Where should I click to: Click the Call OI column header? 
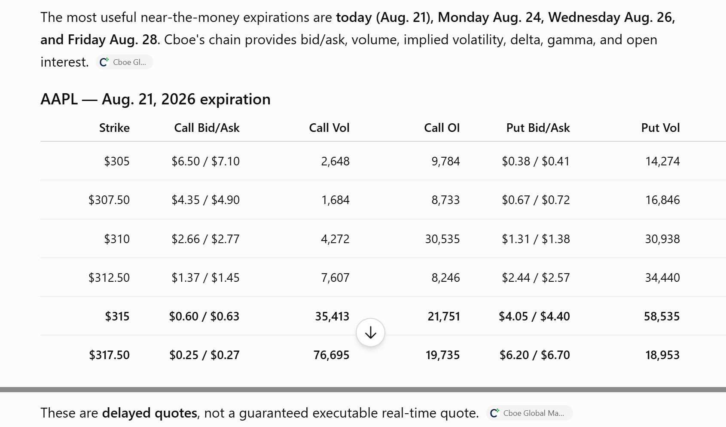pyautogui.click(x=442, y=128)
